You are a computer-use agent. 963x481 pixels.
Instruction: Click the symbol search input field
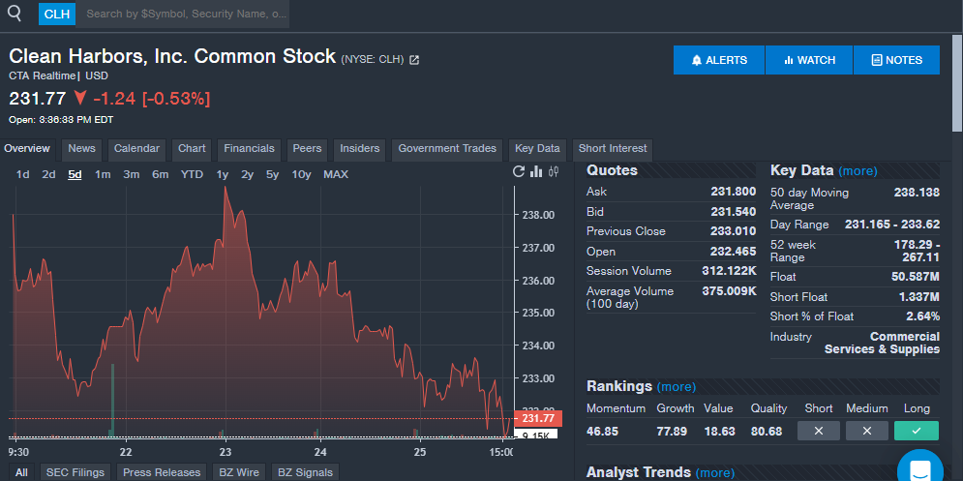coord(182,15)
